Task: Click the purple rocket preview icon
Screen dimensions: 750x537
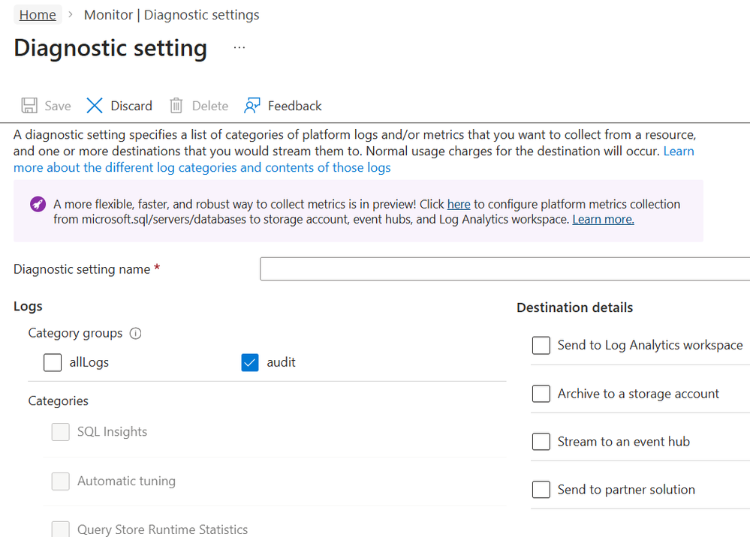Action: (37, 204)
